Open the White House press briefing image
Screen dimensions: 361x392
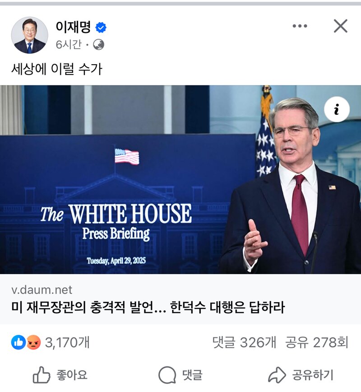(180, 179)
